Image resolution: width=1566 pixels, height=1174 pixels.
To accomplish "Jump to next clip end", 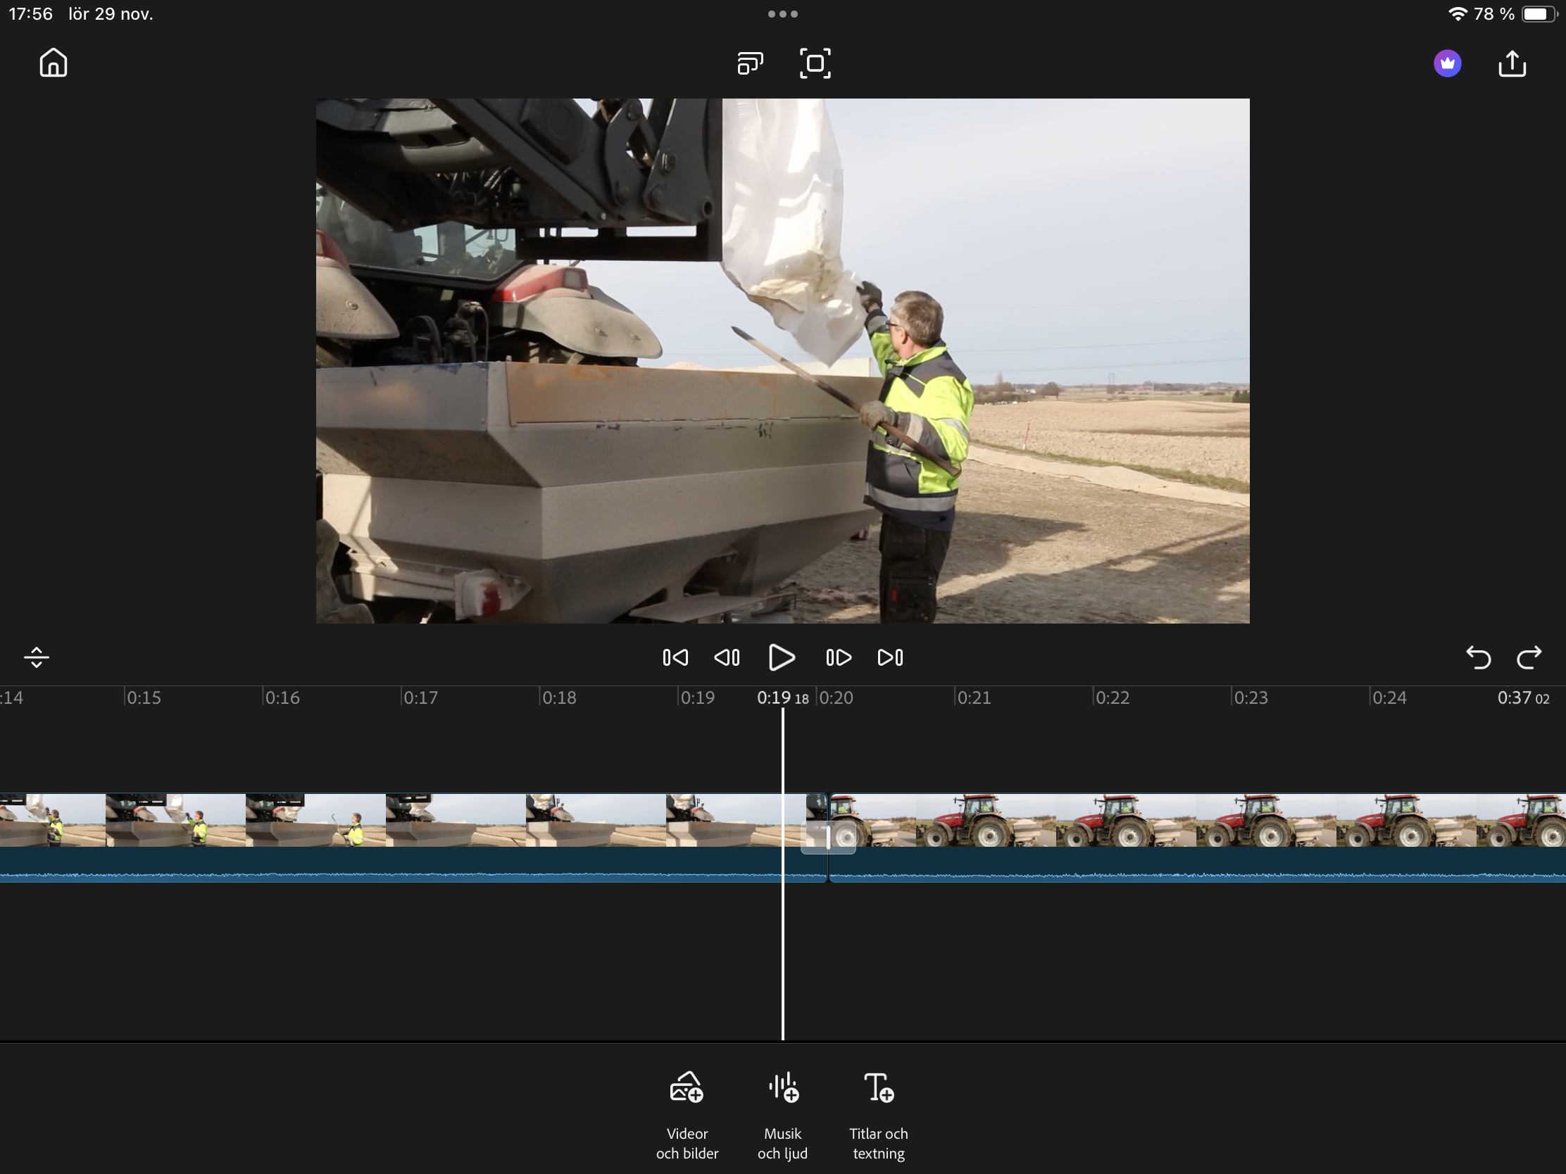I will pyautogui.click(x=890, y=657).
